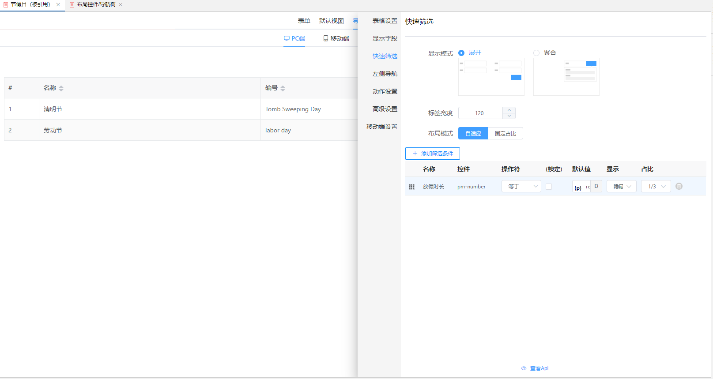Expand the 1/3 ratio dropdown
The width and height of the screenshot is (713, 379).
pyautogui.click(x=656, y=186)
